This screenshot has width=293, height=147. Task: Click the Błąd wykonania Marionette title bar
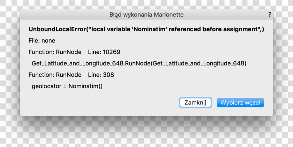pos(146,15)
